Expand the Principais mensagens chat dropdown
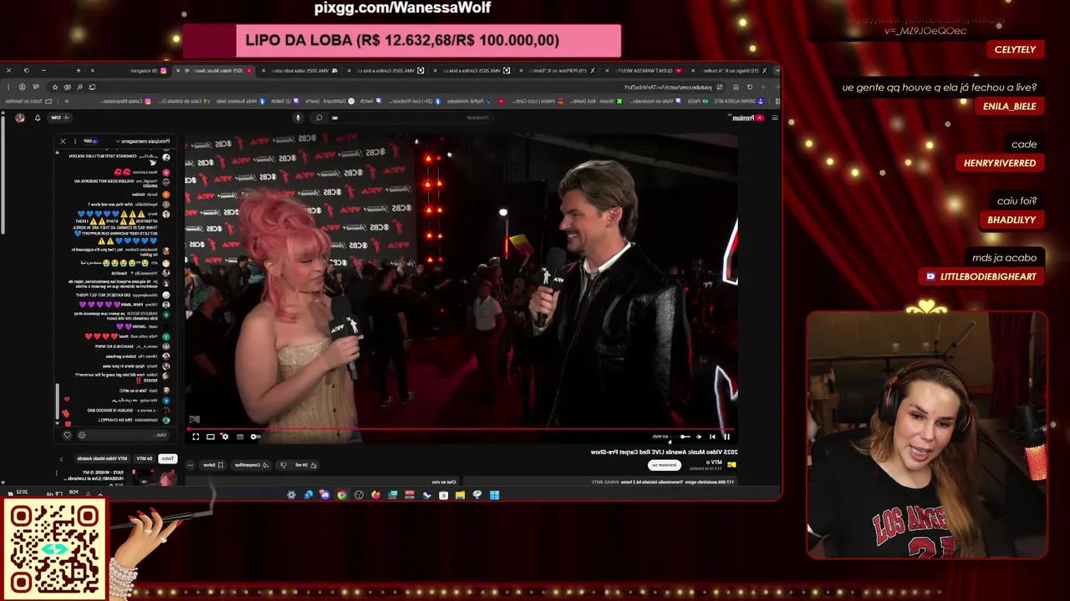Image resolution: width=1070 pixels, height=601 pixels. tap(145, 141)
